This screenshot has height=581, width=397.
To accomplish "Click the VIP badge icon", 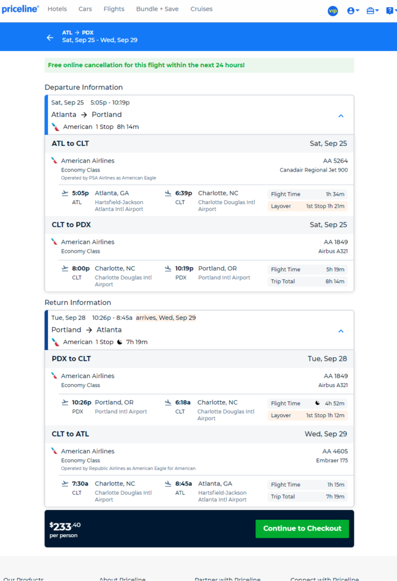I will click(332, 11).
